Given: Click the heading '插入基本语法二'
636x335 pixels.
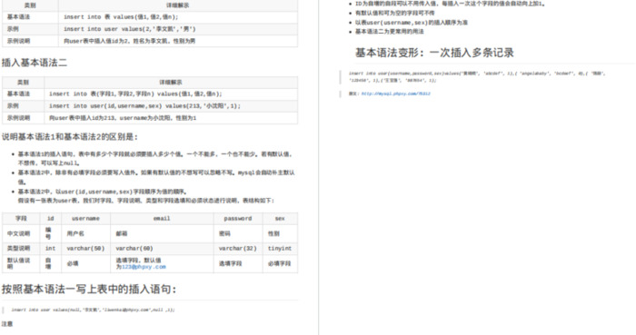Looking at the screenshot, I should pos(35,63).
